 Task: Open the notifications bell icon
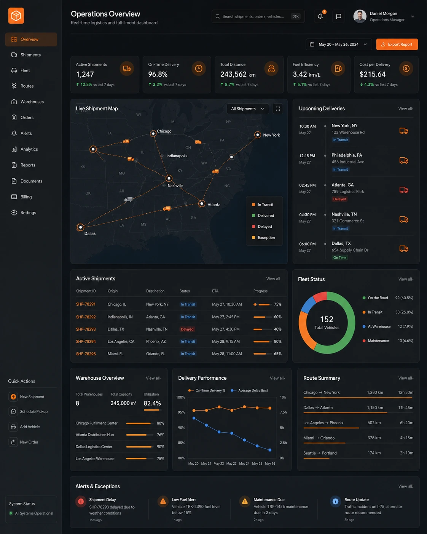(x=320, y=16)
